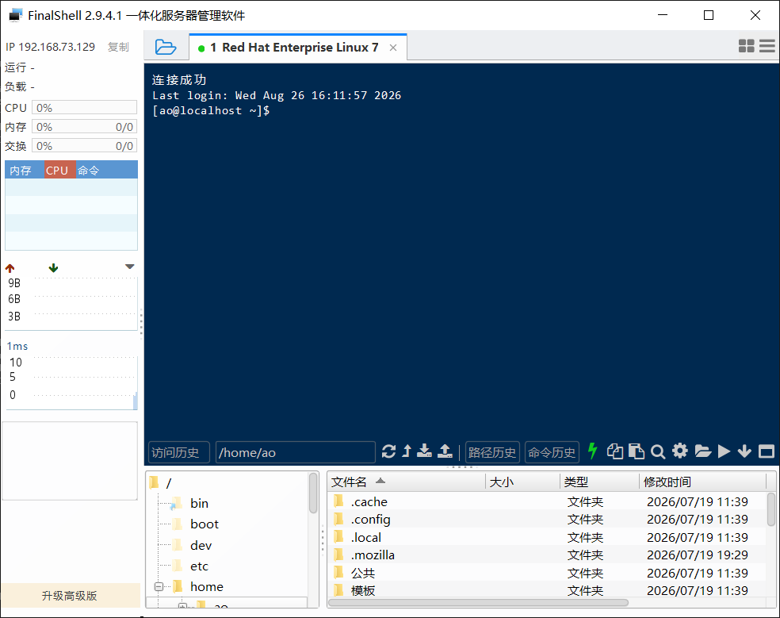Select the Red Hat Enterprise Linux 7 tab
This screenshot has width=780, height=618.
[297, 48]
